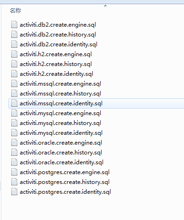Select file name activiti.oracle.create.history.sql

(61, 153)
